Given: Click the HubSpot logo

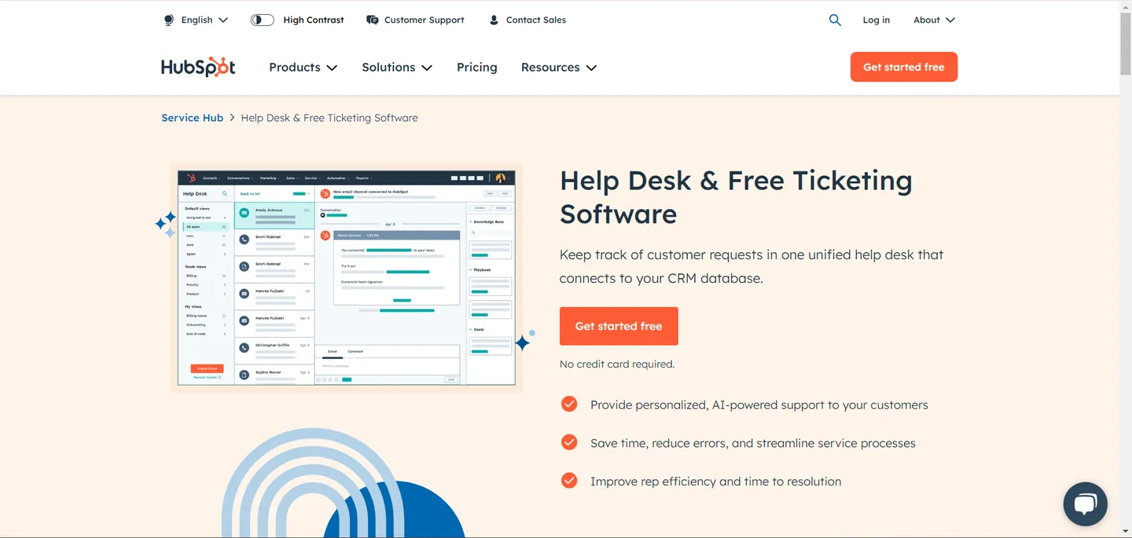Looking at the screenshot, I should (x=198, y=67).
